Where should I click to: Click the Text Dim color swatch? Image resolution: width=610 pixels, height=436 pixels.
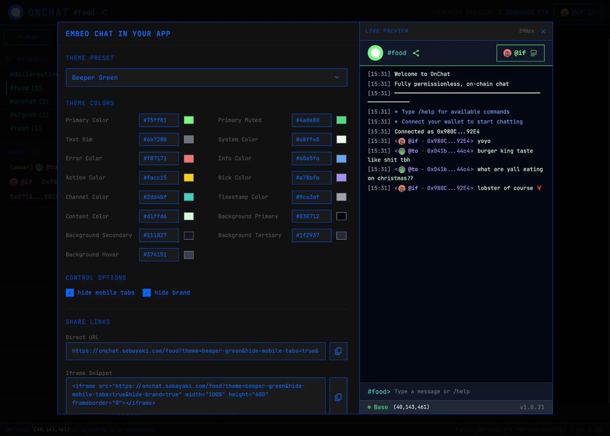coord(189,139)
